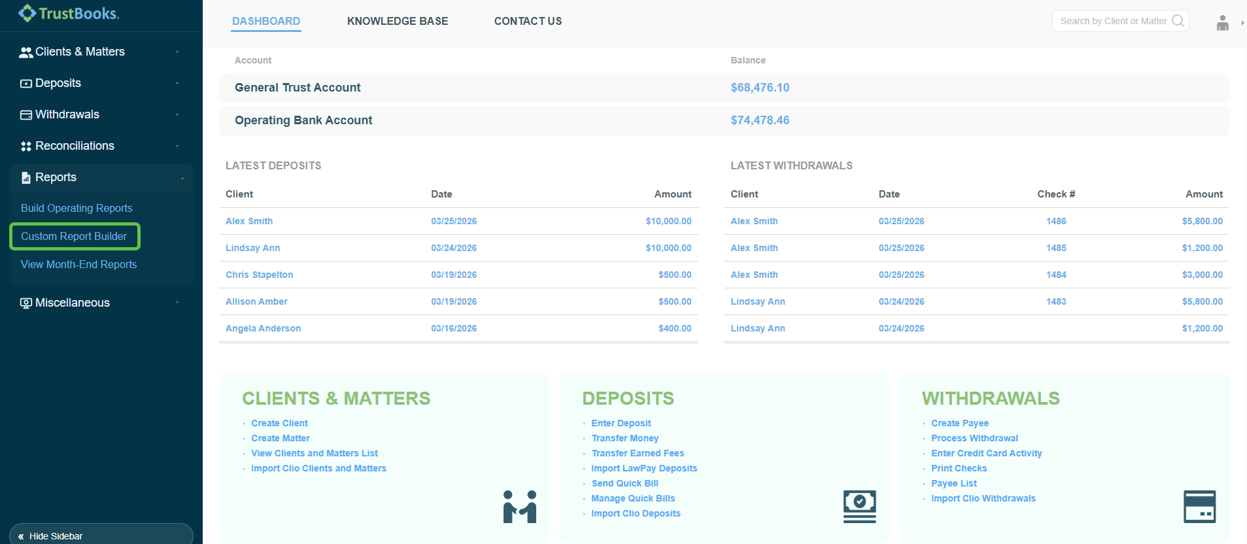Expand the Clients & Matters menu arrow
The height and width of the screenshot is (544, 1247).
click(177, 52)
